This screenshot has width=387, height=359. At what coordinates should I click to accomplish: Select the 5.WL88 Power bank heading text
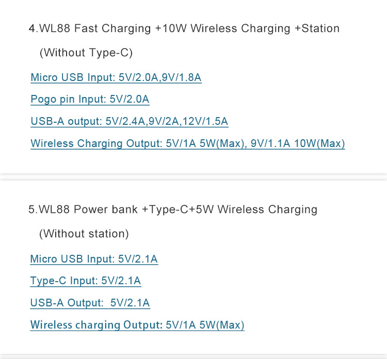83,209
